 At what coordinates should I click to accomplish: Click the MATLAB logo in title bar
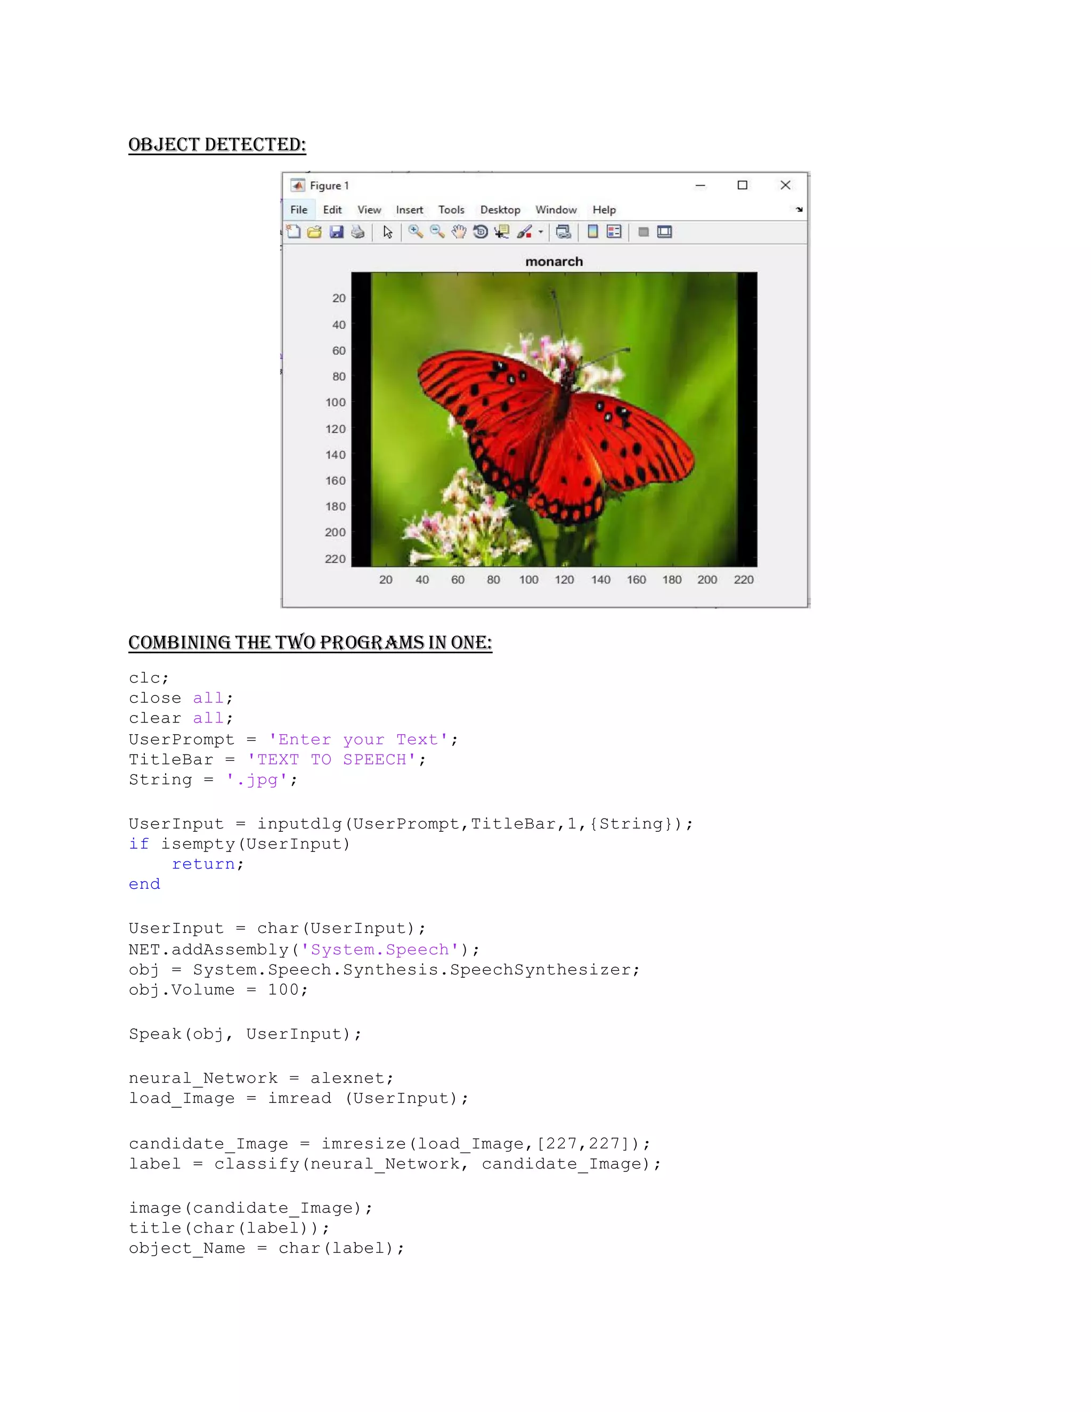click(x=297, y=185)
